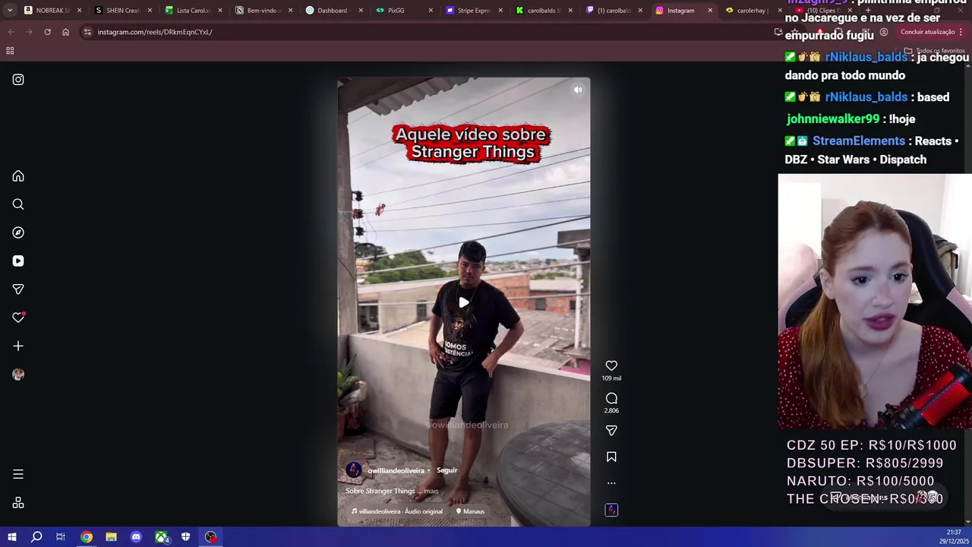Focus the instagram.com address bar
This screenshot has width=972, height=547.
coord(425,32)
